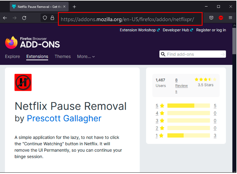Filter reviews by 2 stars label
Viewport: 237px width, 174px height.
click(x=160, y=128)
